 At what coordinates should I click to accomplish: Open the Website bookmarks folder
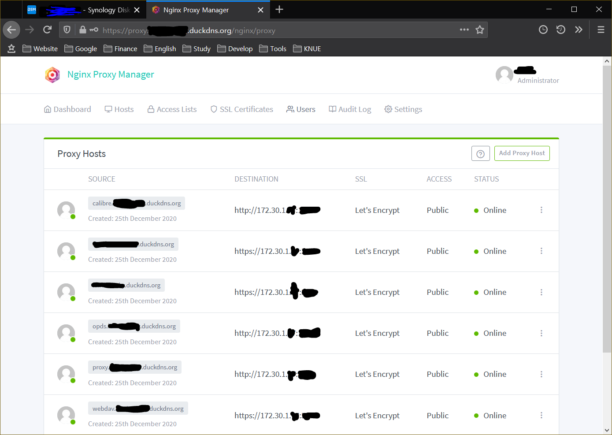coord(40,48)
